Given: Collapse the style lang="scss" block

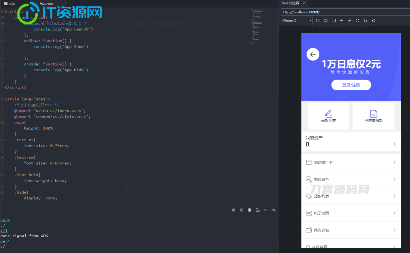Looking at the screenshot, I should tap(3, 99).
